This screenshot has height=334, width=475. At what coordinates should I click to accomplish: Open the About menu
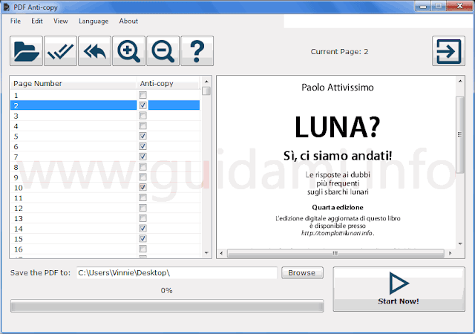coord(128,21)
